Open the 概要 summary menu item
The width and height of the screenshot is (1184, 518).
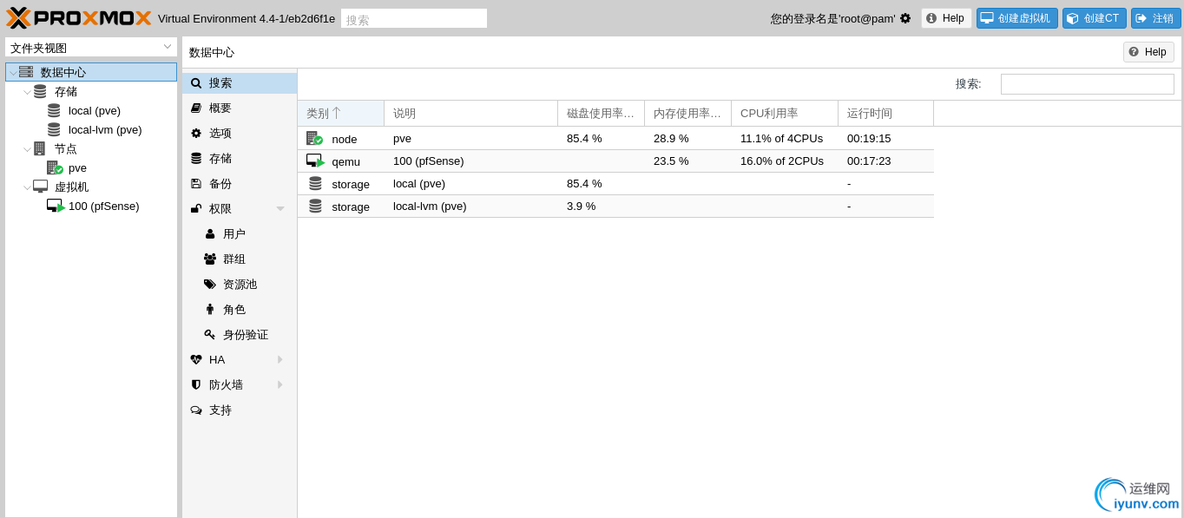click(240, 108)
